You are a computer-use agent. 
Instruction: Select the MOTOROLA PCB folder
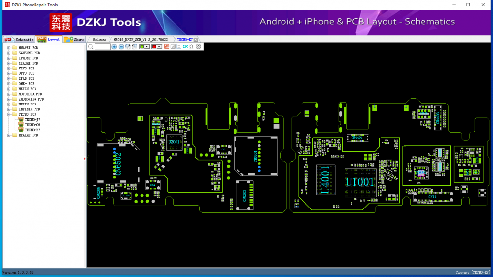pos(30,94)
